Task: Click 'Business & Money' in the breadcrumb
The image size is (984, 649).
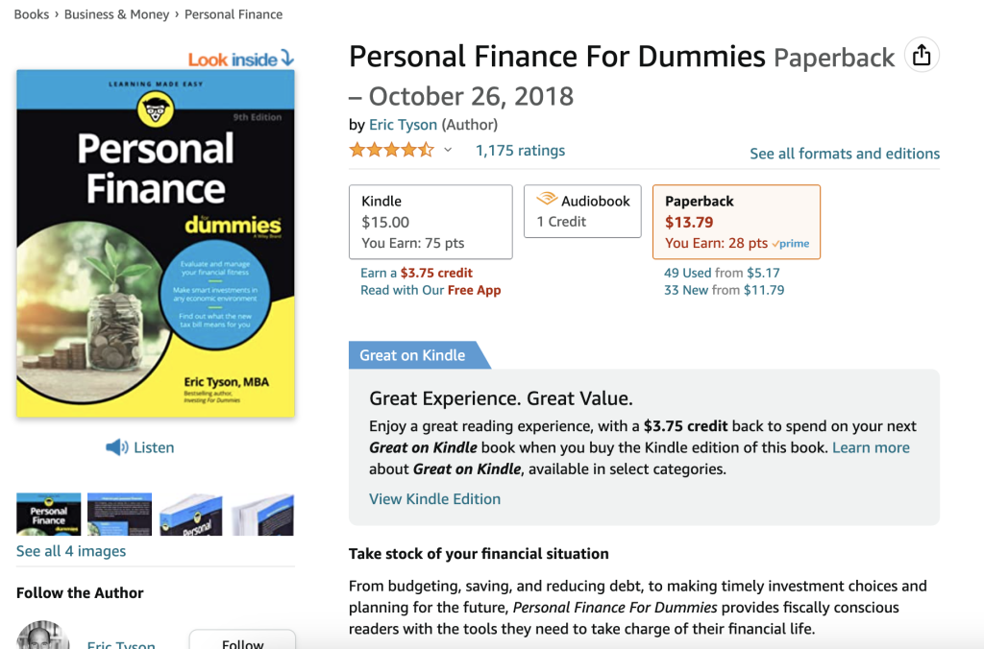Action: (x=116, y=13)
